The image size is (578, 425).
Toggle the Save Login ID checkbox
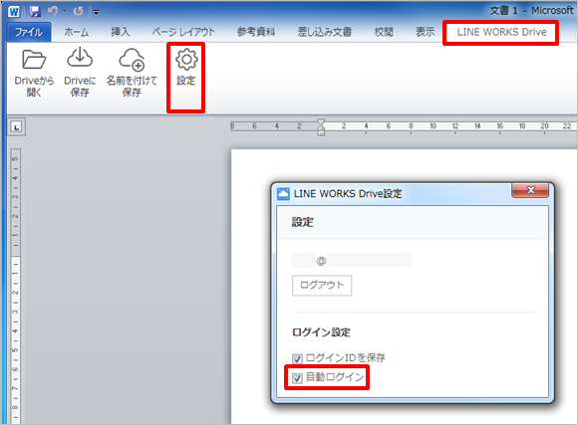pos(297,358)
